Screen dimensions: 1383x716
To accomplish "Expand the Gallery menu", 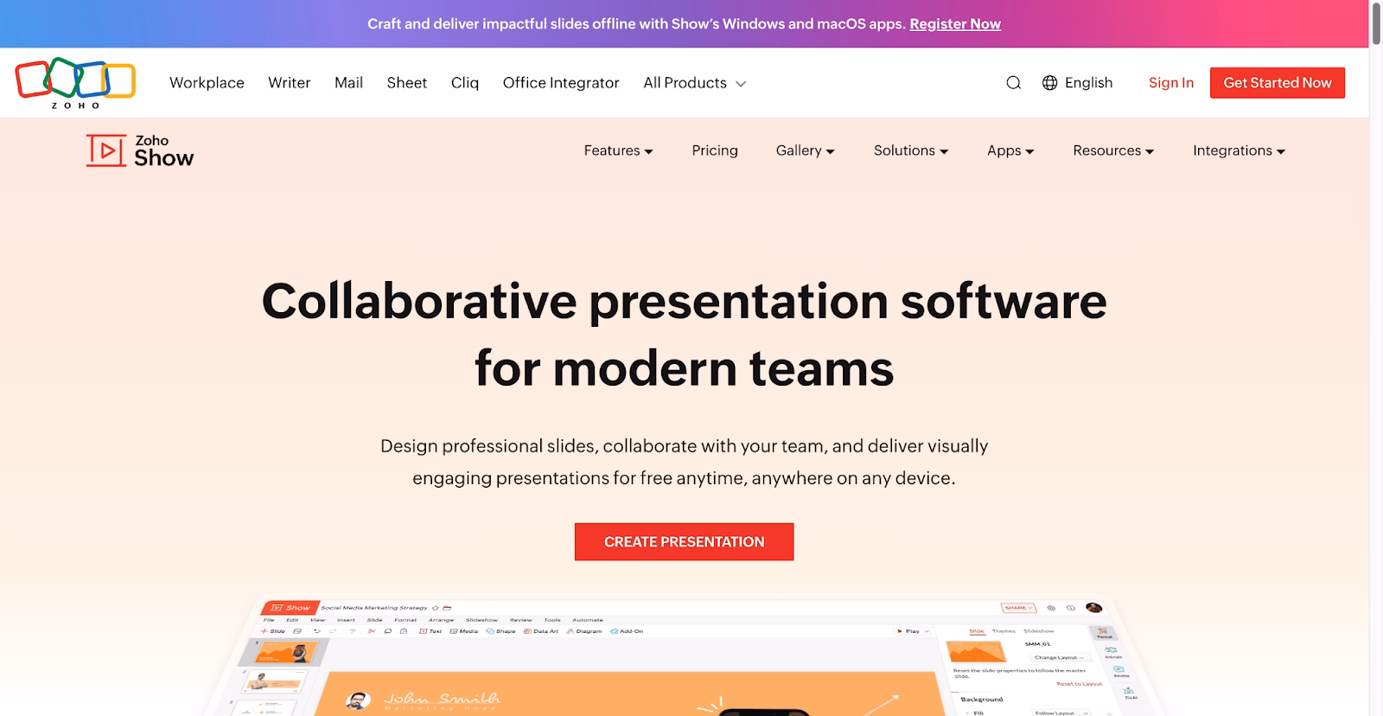I will click(805, 150).
